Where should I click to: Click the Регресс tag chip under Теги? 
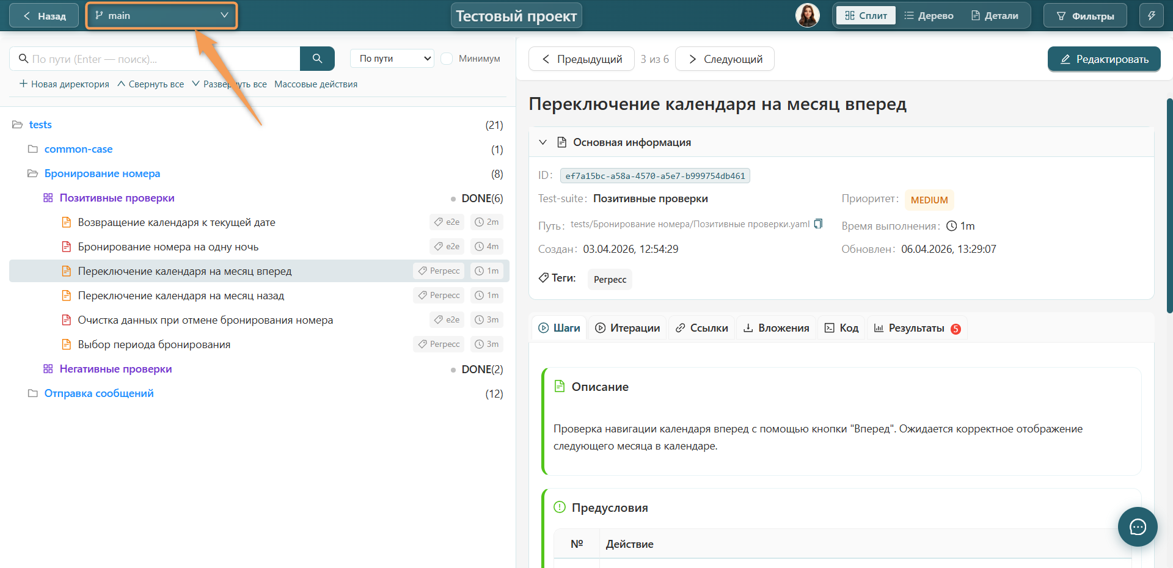point(610,279)
